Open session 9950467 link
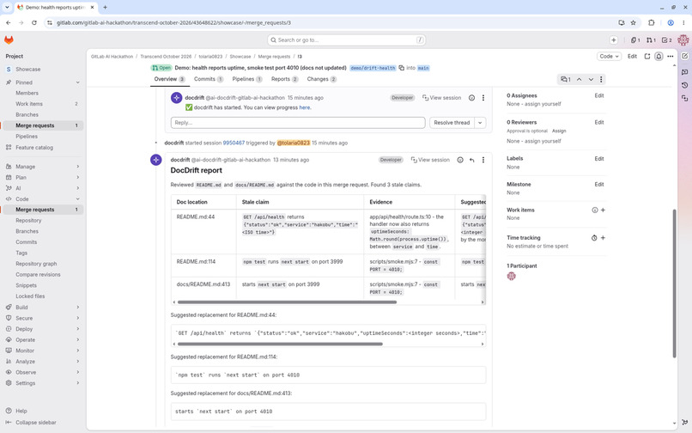Screen dimensions: 692x433 point(234,143)
